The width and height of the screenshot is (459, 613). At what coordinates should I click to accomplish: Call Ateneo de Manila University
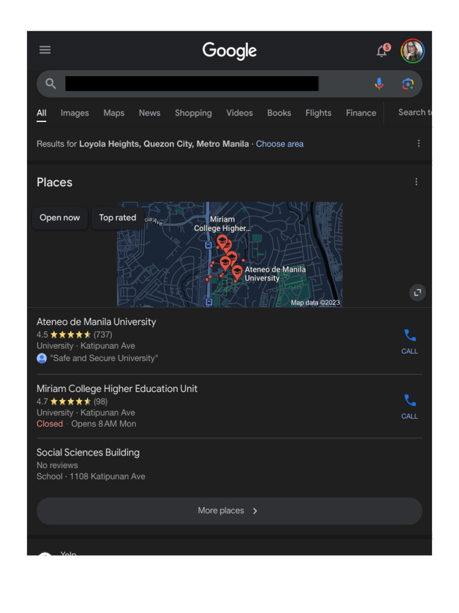[409, 342]
